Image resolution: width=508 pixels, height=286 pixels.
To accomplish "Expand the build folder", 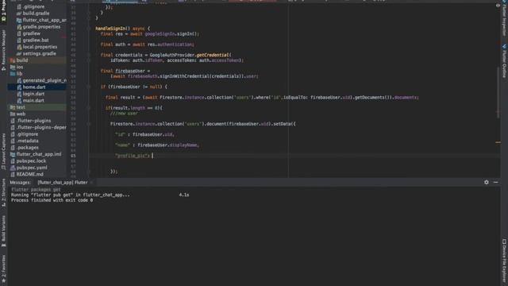I will point(22,60).
